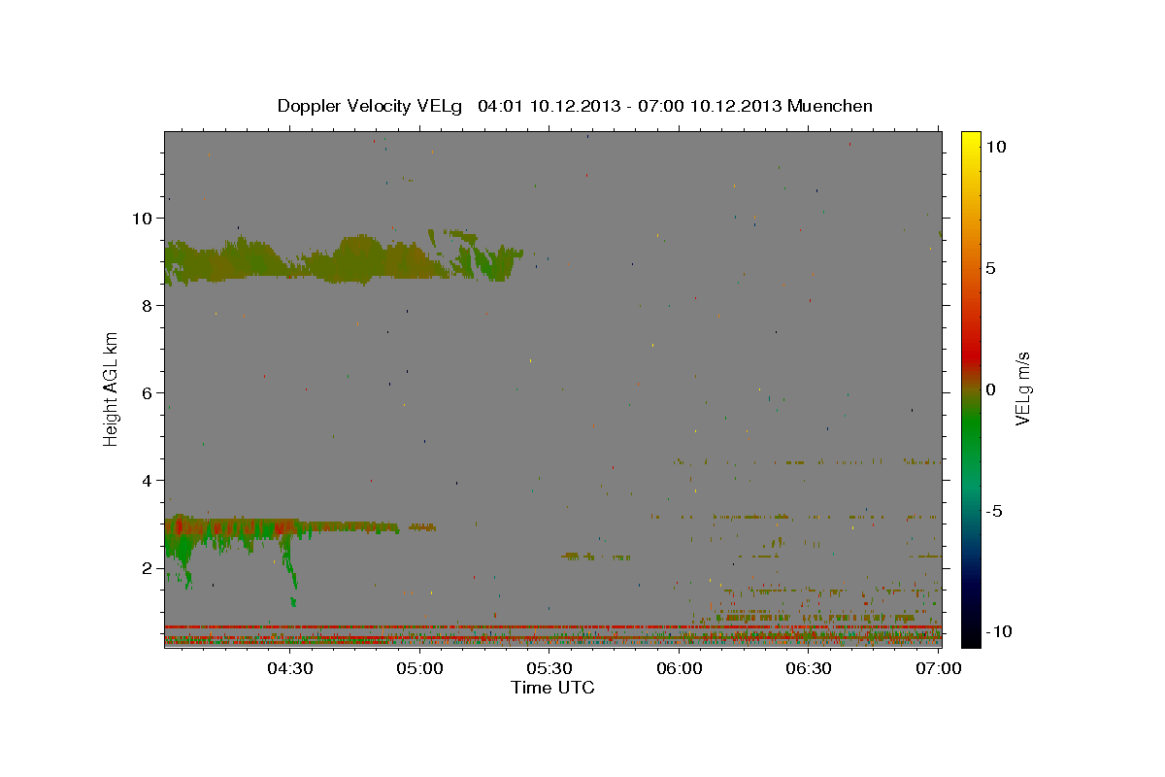Viewport: 1165px width, 777px height.
Task: Click the height axis label '4'
Action: point(148,481)
